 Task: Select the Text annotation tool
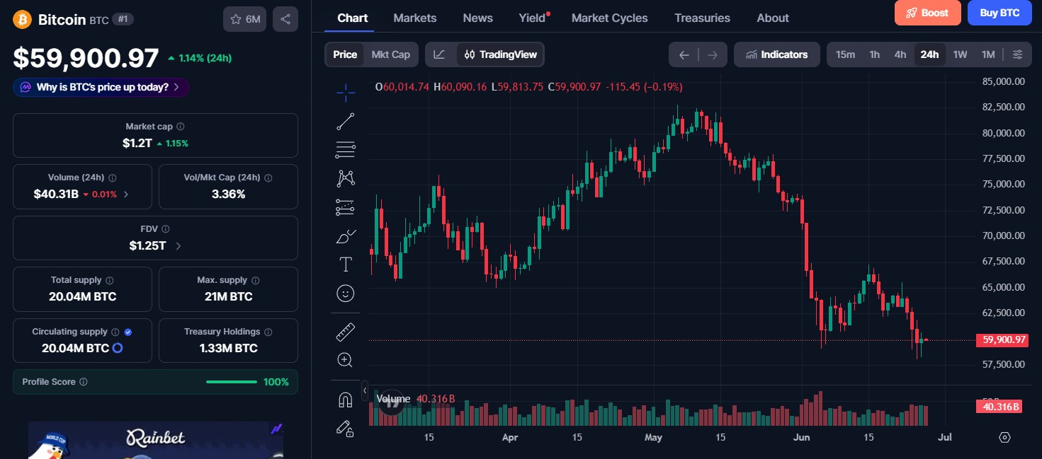[x=346, y=265]
